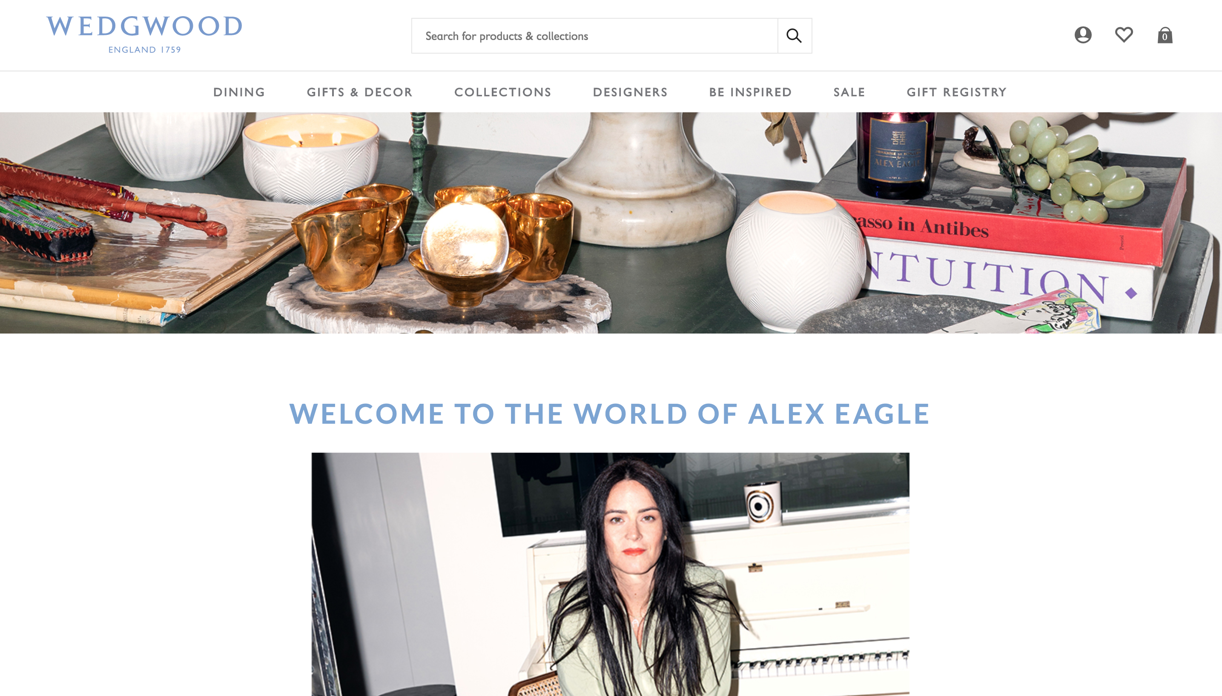Click the Alex Eagle portrait photo
Viewport: 1222px width, 696px height.
click(x=610, y=574)
